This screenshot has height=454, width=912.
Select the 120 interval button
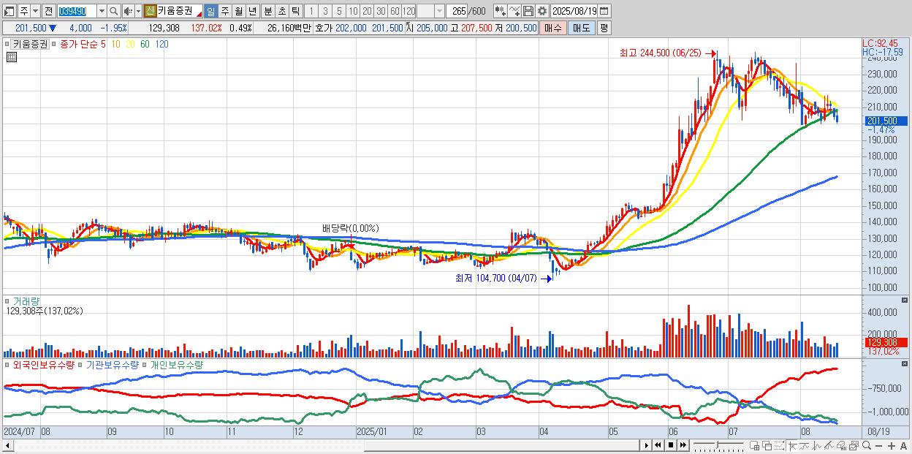pos(408,11)
